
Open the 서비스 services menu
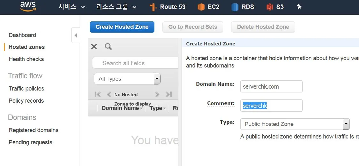(71, 7)
